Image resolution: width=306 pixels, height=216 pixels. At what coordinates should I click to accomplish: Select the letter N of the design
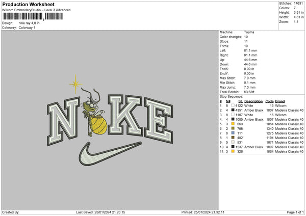point(63,121)
